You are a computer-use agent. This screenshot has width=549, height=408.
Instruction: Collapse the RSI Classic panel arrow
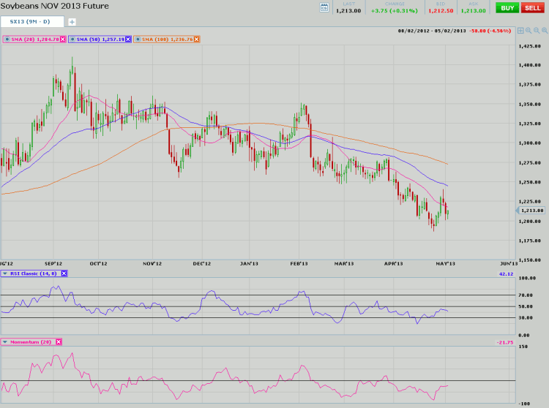(x=6, y=273)
